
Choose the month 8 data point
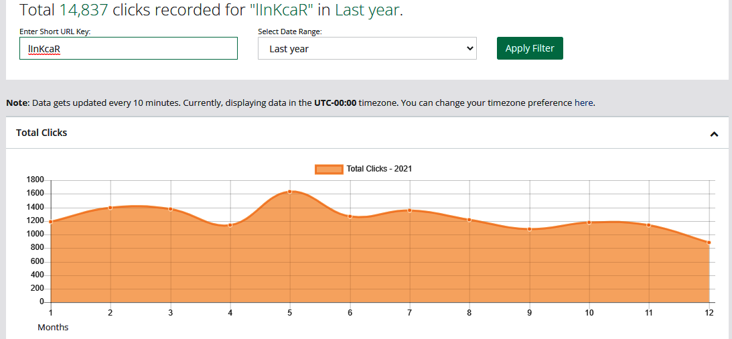469,220
